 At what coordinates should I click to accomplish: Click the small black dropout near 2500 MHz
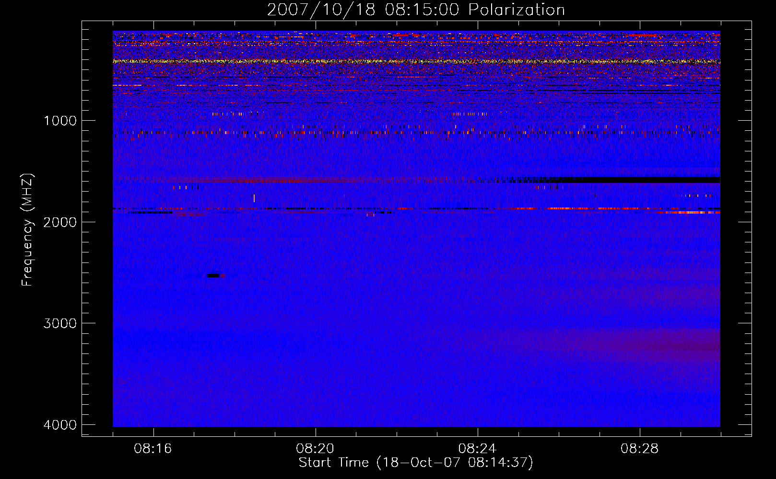[x=213, y=275]
